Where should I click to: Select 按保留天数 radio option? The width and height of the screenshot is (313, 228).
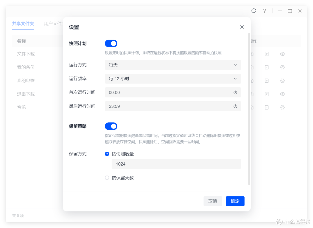[107, 178]
